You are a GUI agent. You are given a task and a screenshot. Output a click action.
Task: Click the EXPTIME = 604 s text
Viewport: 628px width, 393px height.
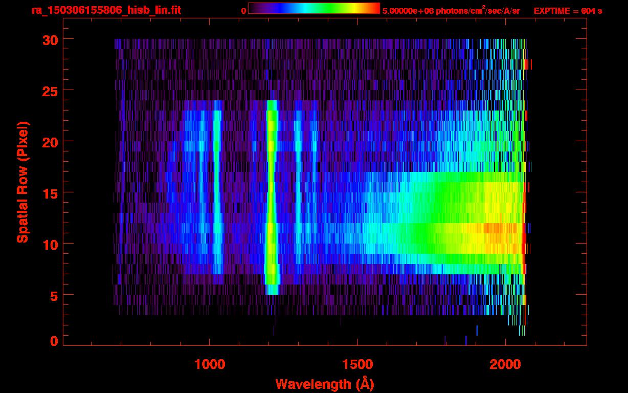pyautogui.click(x=568, y=11)
